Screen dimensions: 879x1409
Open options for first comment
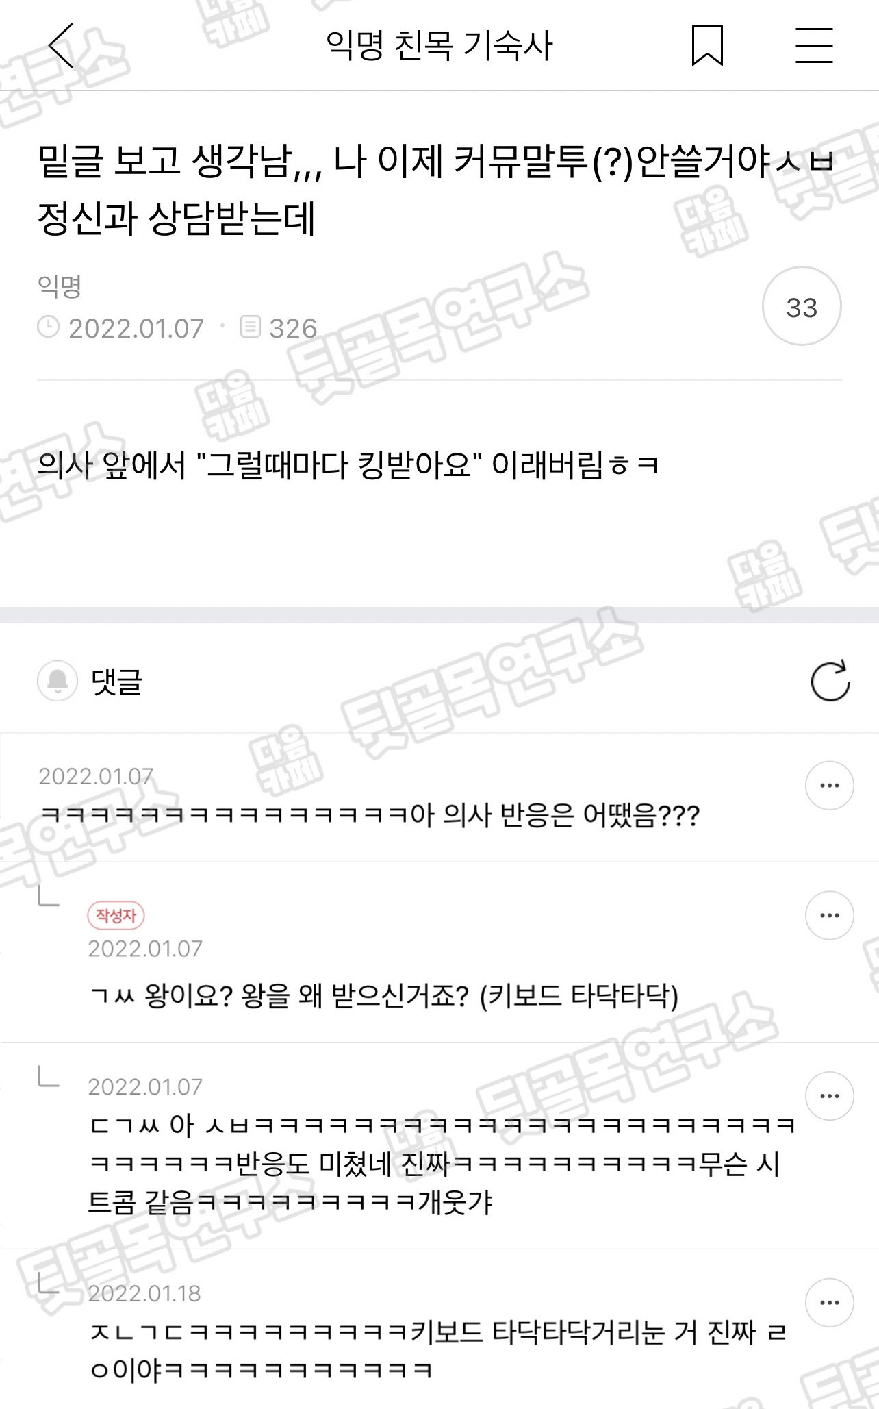(829, 786)
